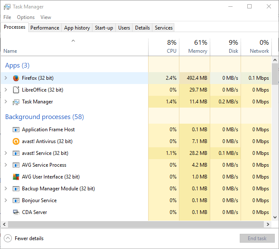This screenshot has width=279, height=249.
Task: Click the Bonjour Service process icon
Action: [16, 200]
